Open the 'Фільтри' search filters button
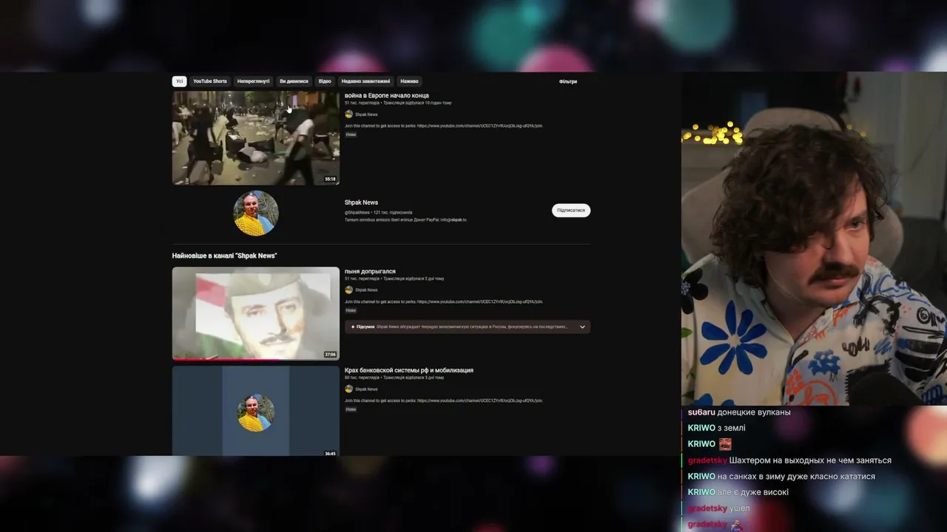947x532 pixels. [568, 81]
